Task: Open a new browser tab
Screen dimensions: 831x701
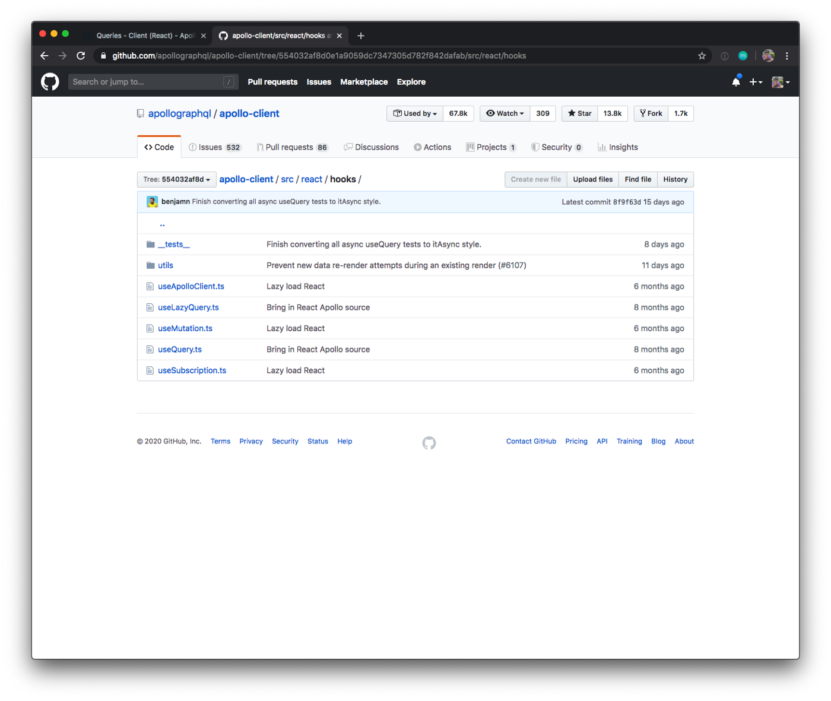Action: (361, 36)
